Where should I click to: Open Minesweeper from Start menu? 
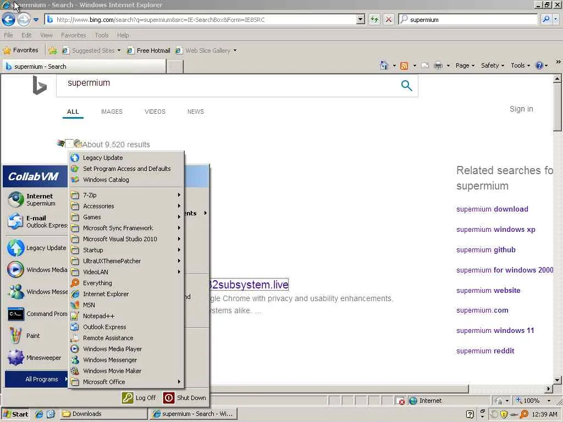[36, 358]
